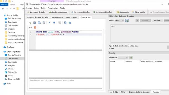Viewport: 169px width, 95px height.
Task: Click the SQL editor text area
Action: pyautogui.click(x=69, y=40)
